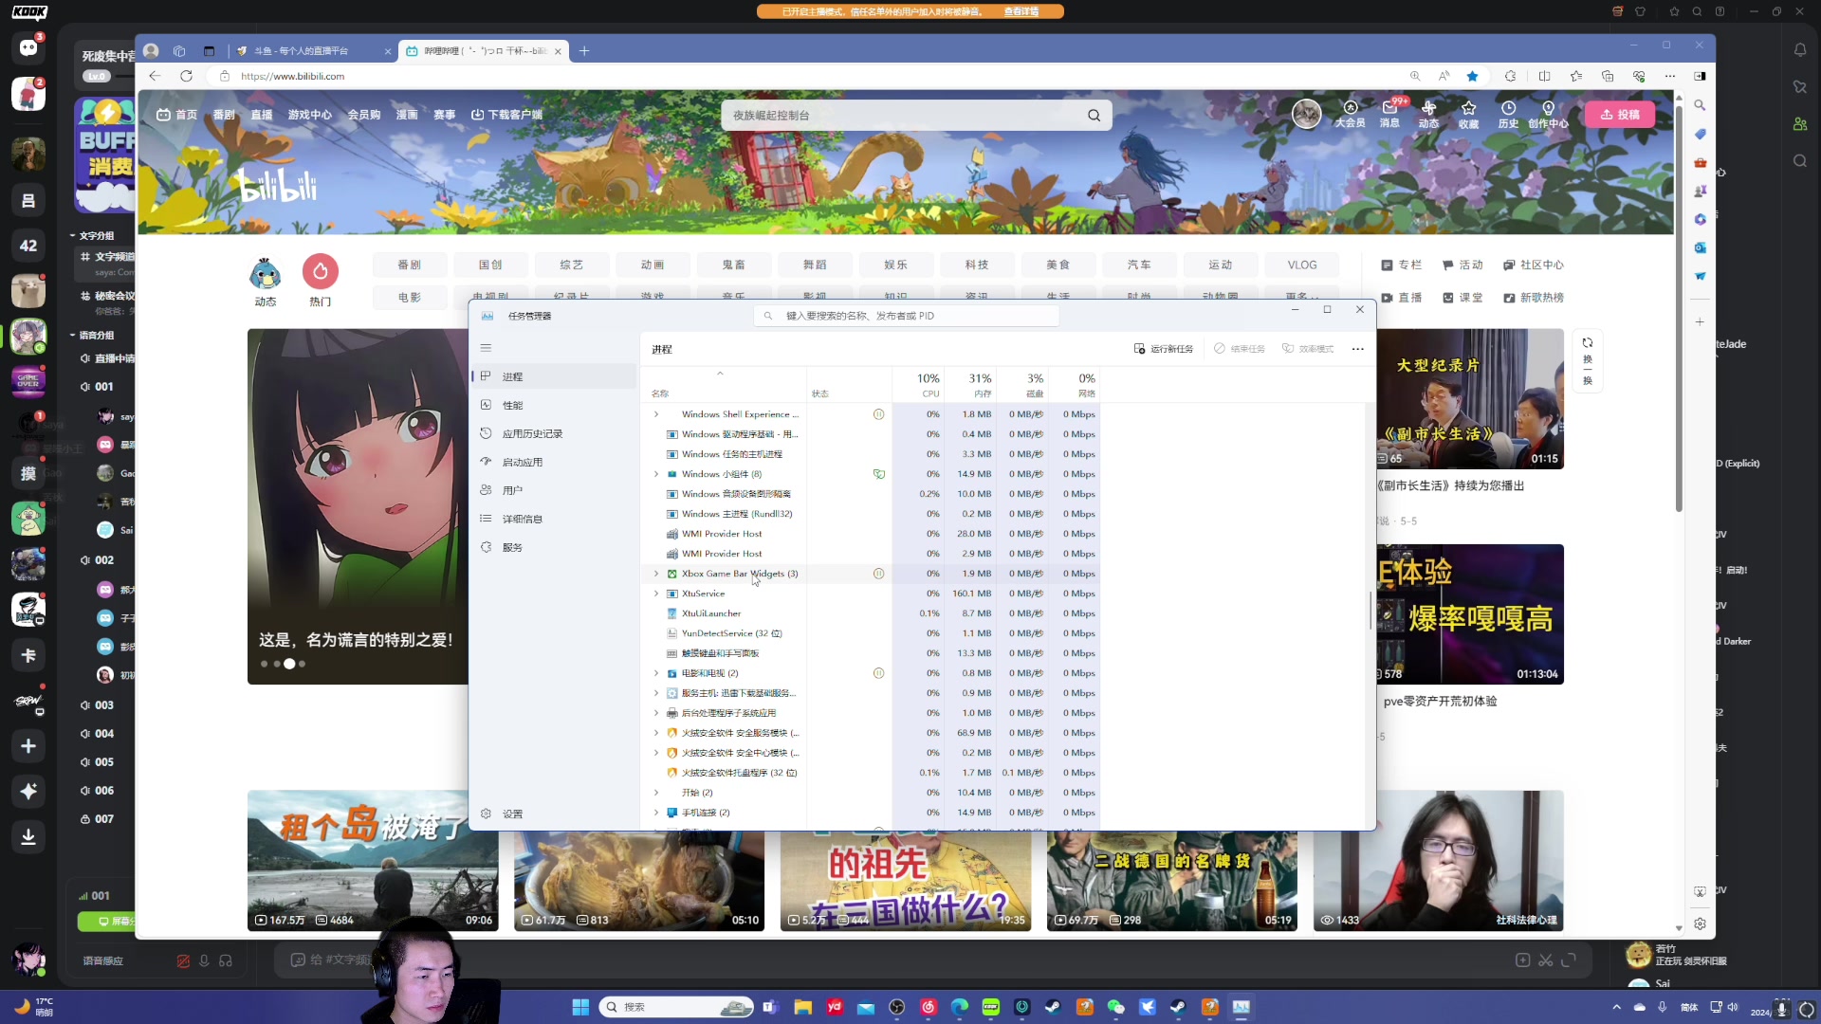Screen dimensions: 1821x1024
Task: Open bilibili 大会员 (membership) icon
Action: (1351, 114)
